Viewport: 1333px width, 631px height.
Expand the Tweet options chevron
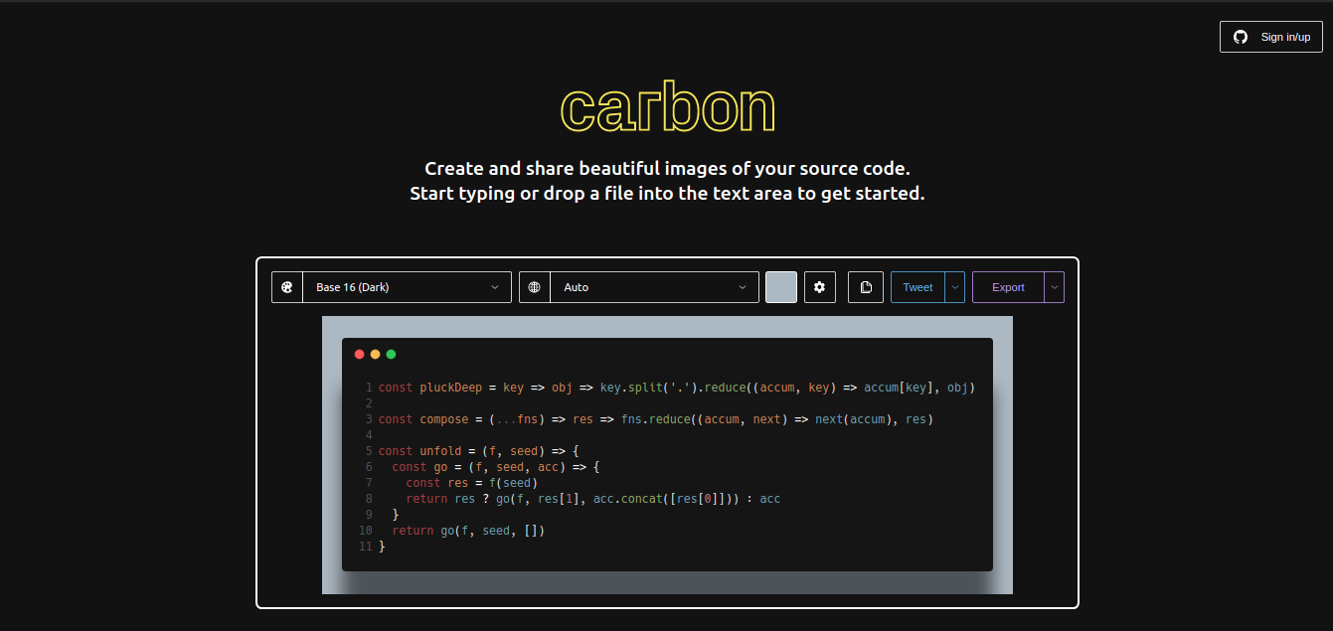coord(953,287)
